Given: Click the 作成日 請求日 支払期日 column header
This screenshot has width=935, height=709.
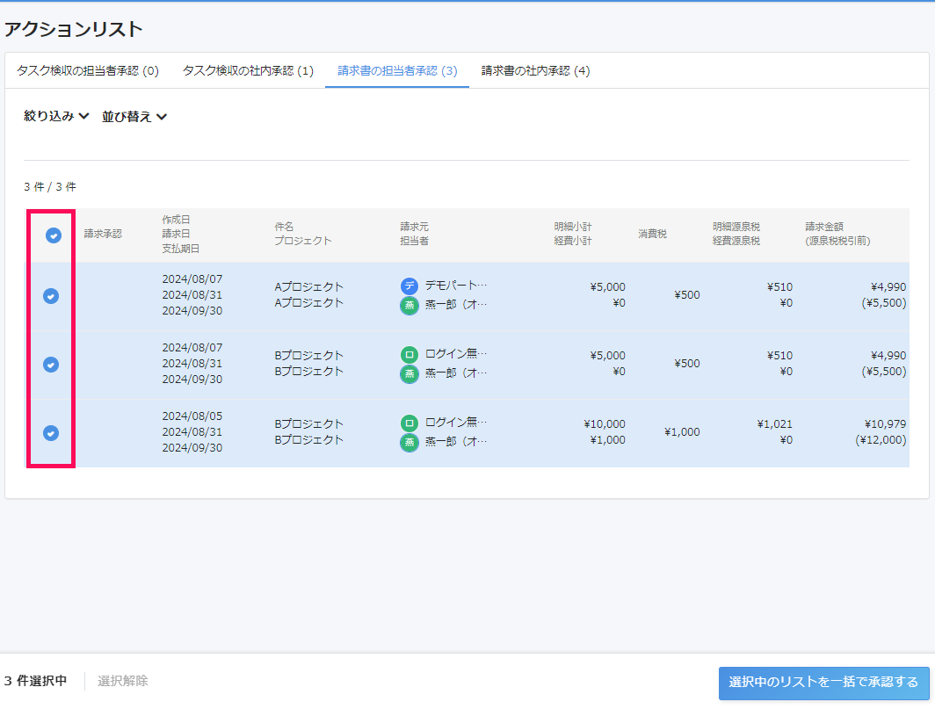Looking at the screenshot, I should tap(181, 234).
